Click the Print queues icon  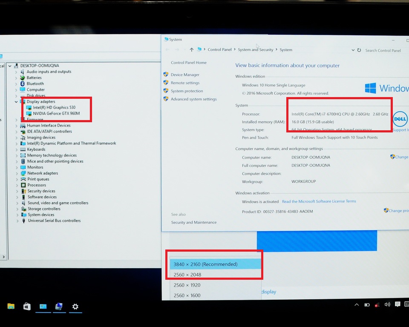click(x=23, y=179)
